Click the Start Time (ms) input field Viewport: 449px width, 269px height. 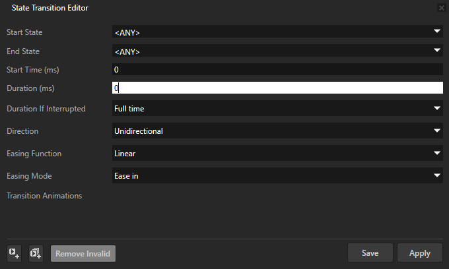[277, 69]
